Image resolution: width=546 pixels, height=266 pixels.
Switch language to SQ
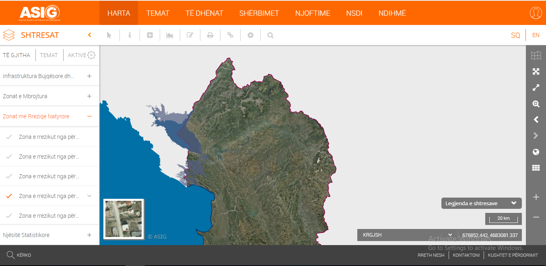tap(515, 35)
